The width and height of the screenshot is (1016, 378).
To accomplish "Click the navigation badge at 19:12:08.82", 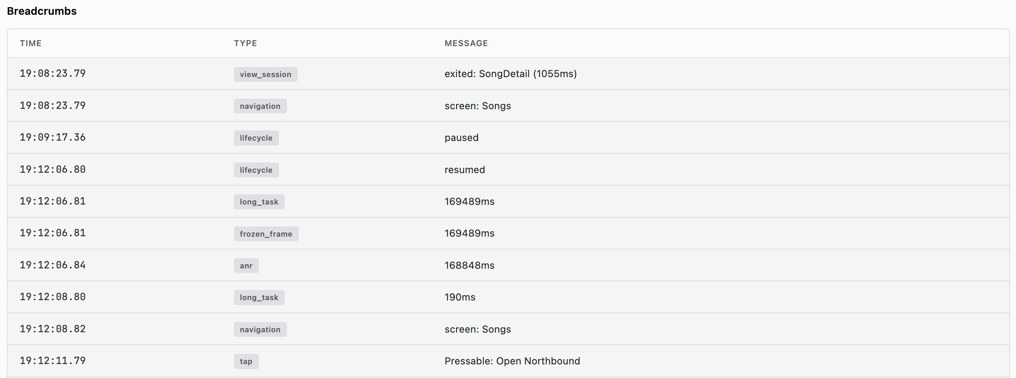I will (x=260, y=329).
